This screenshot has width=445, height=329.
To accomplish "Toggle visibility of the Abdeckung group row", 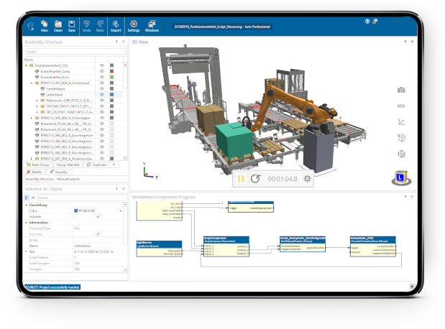I will [102, 159].
